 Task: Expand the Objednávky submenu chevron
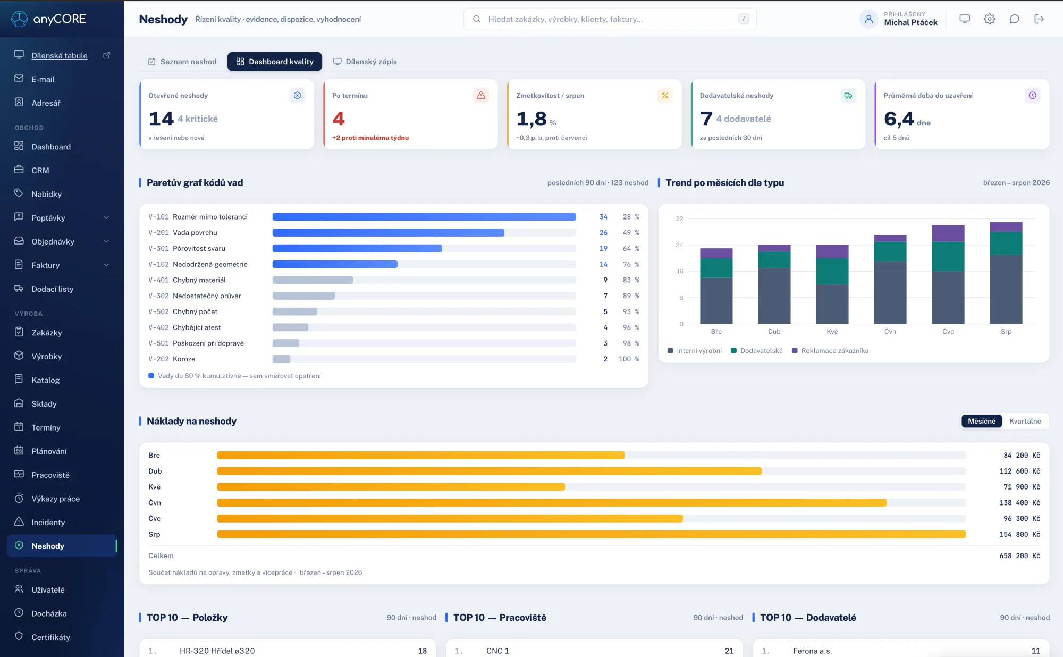(106, 241)
